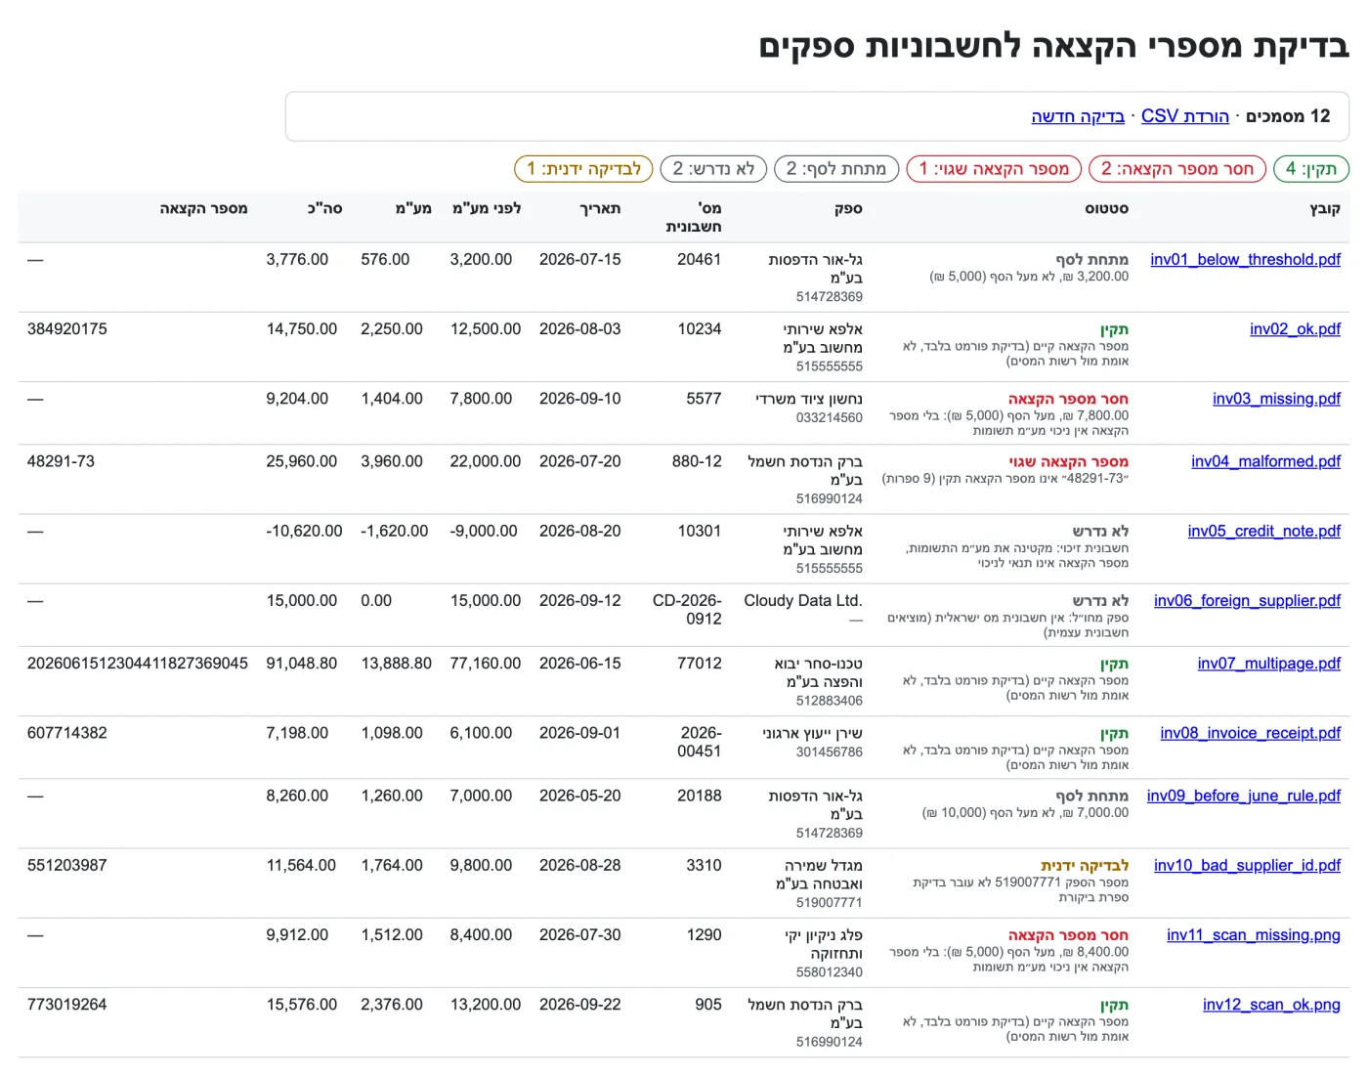1368x1076 pixels.
Task: Select the green 'תקין: 4' status badge
Action: (1311, 169)
